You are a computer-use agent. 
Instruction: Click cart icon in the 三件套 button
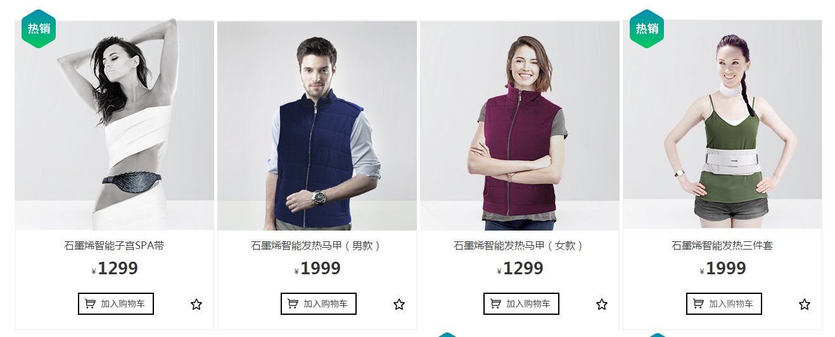coord(698,304)
